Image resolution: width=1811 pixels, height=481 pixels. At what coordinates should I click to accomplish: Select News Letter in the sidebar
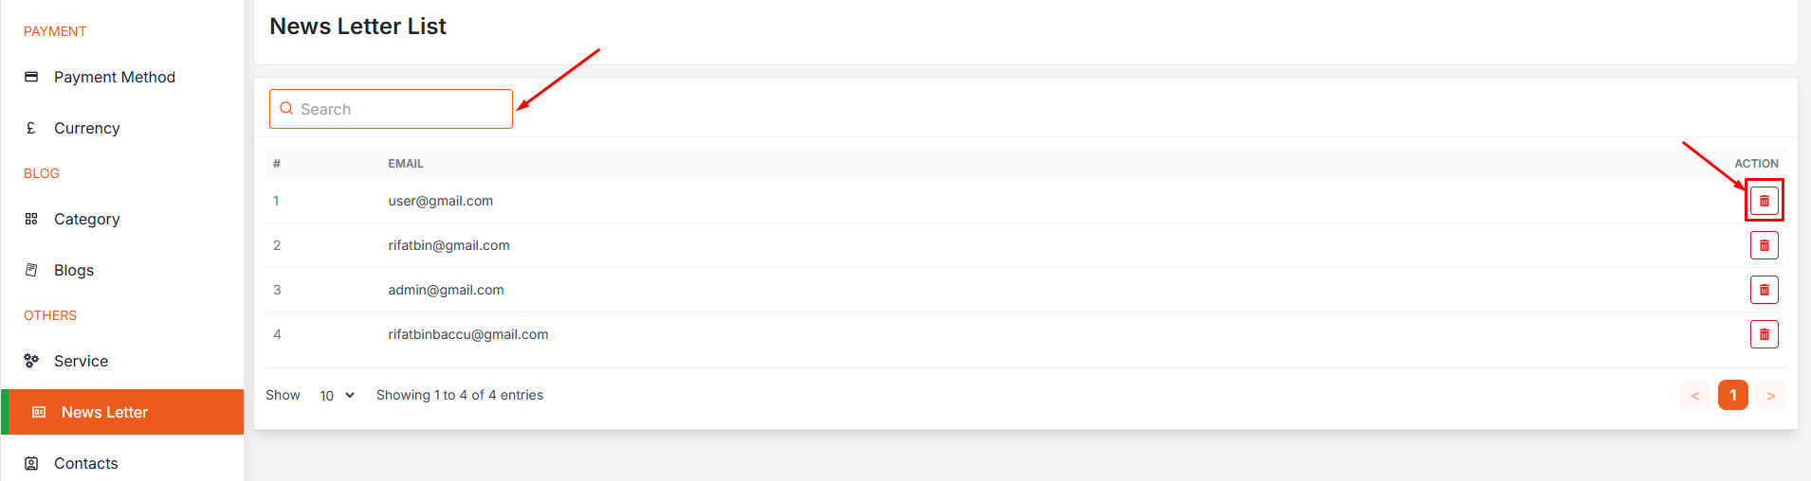click(x=104, y=412)
